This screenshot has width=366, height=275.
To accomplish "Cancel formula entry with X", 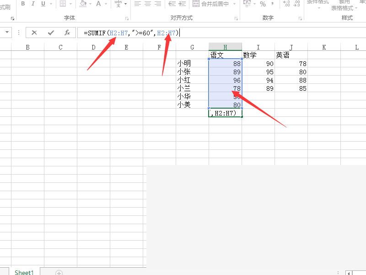I will point(34,33).
